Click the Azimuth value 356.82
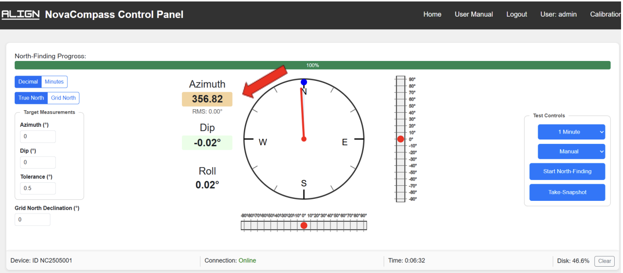This screenshot has height=273, width=623. click(x=207, y=99)
